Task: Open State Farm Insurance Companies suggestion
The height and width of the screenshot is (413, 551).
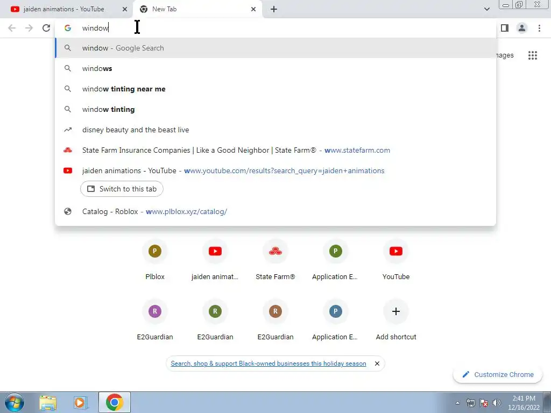Action: [x=275, y=150]
